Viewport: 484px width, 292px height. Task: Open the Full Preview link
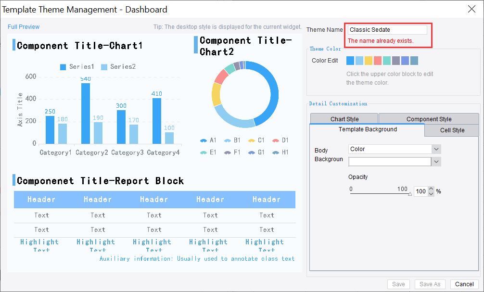(x=24, y=27)
